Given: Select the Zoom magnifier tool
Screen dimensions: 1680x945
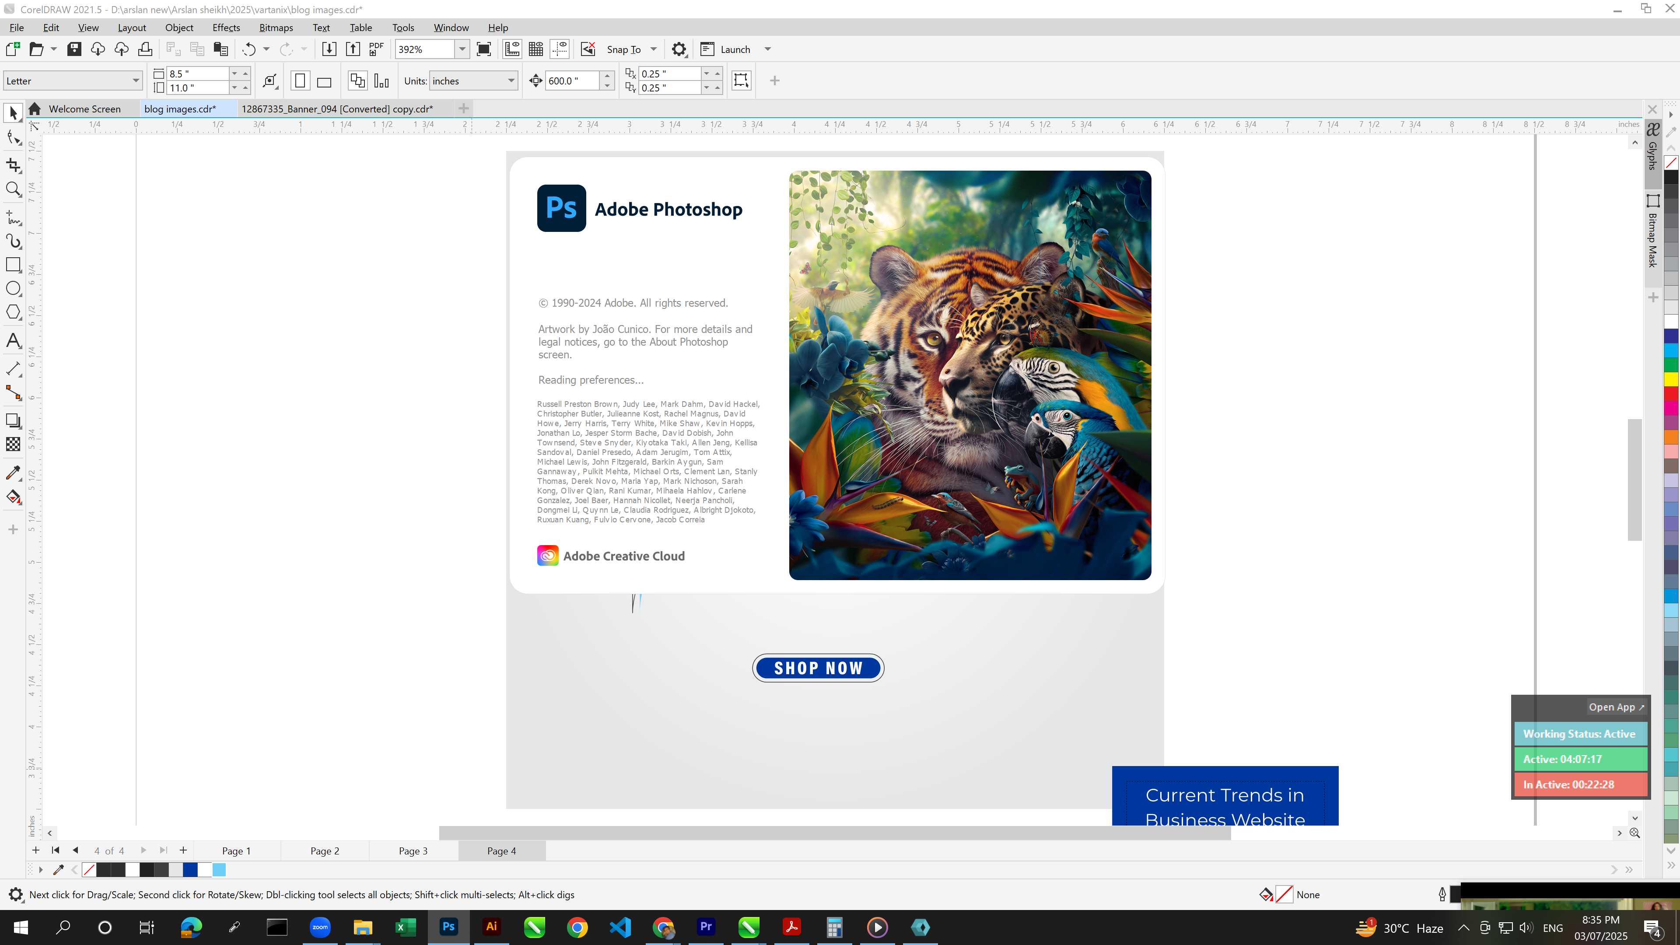Looking at the screenshot, I should (13, 190).
